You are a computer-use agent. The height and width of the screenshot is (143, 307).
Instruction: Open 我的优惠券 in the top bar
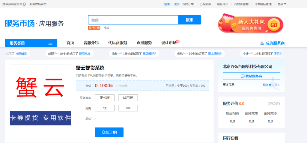(x=241, y=4)
